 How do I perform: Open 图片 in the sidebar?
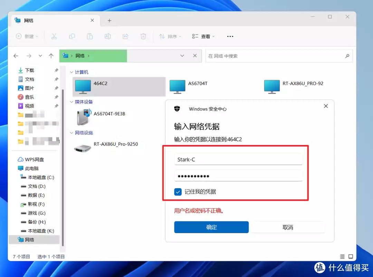[29, 88]
